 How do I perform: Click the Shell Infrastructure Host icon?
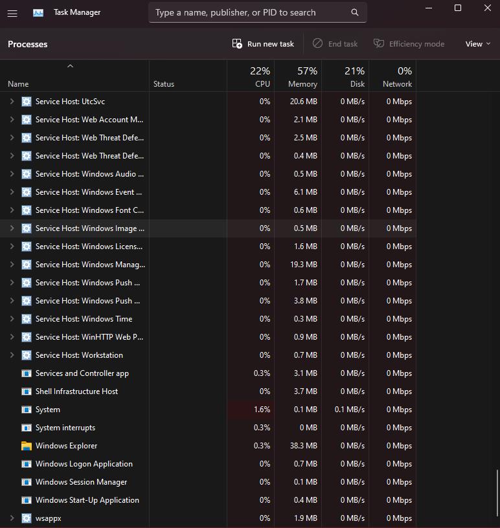(x=27, y=391)
